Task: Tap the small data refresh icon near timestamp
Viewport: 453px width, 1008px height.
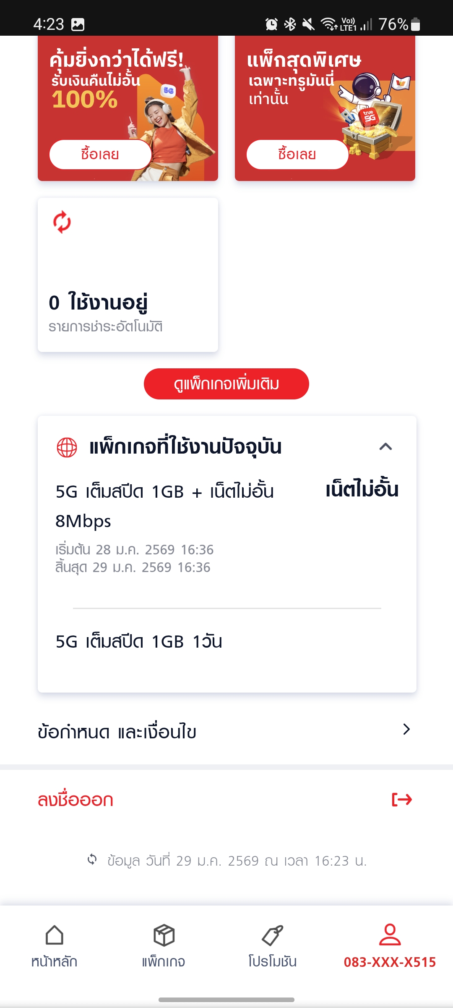Action: (x=92, y=859)
